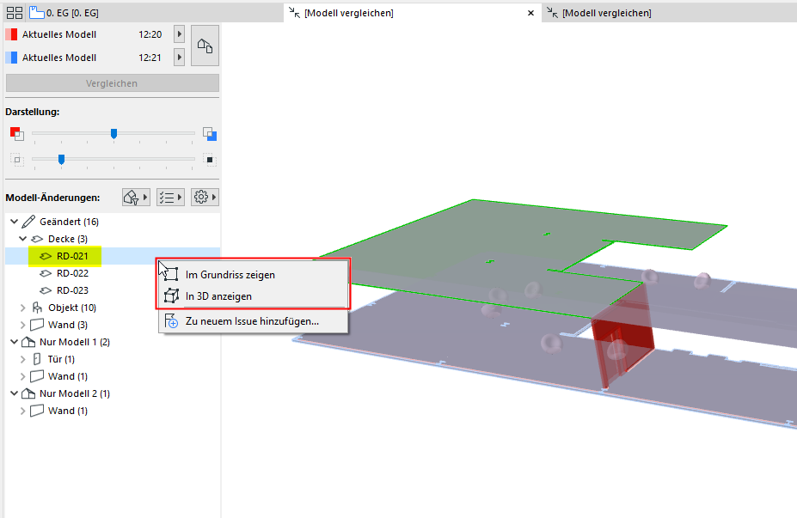This screenshot has height=518, width=797.
Task: Open the tab overview grid icon
Action: coord(15,13)
